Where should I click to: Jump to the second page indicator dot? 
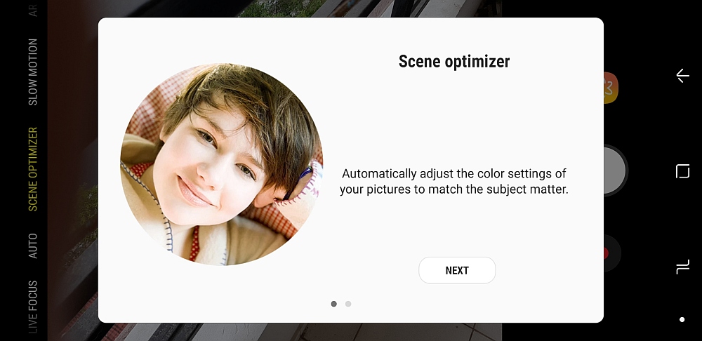[348, 304]
